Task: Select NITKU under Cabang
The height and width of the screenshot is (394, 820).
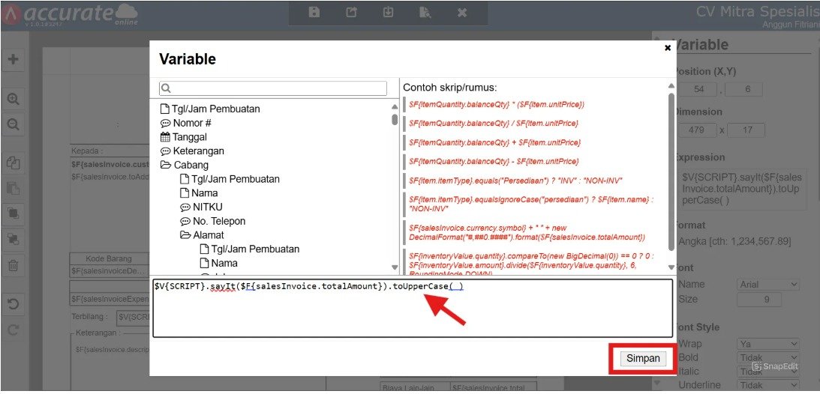Action: click(x=201, y=207)
